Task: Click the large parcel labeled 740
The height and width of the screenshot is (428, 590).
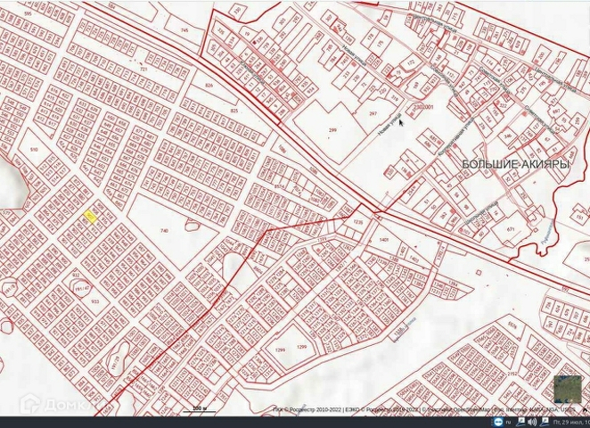Action: (x=164, y=231)
